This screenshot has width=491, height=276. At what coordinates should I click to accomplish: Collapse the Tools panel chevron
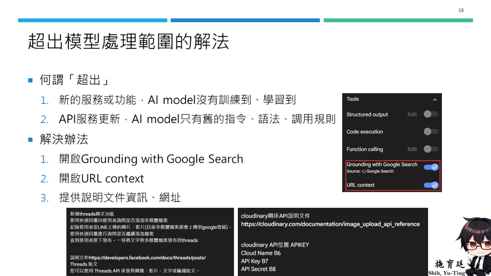pos(435,99)
